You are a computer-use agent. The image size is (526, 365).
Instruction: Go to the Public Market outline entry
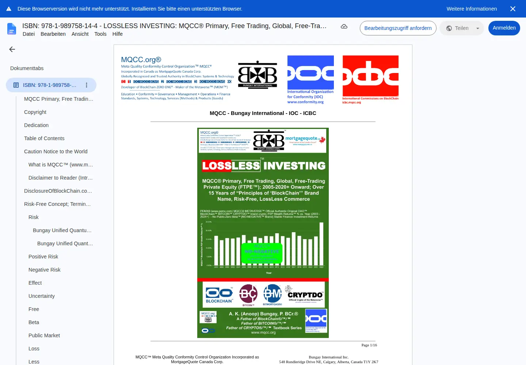[44, 335]
